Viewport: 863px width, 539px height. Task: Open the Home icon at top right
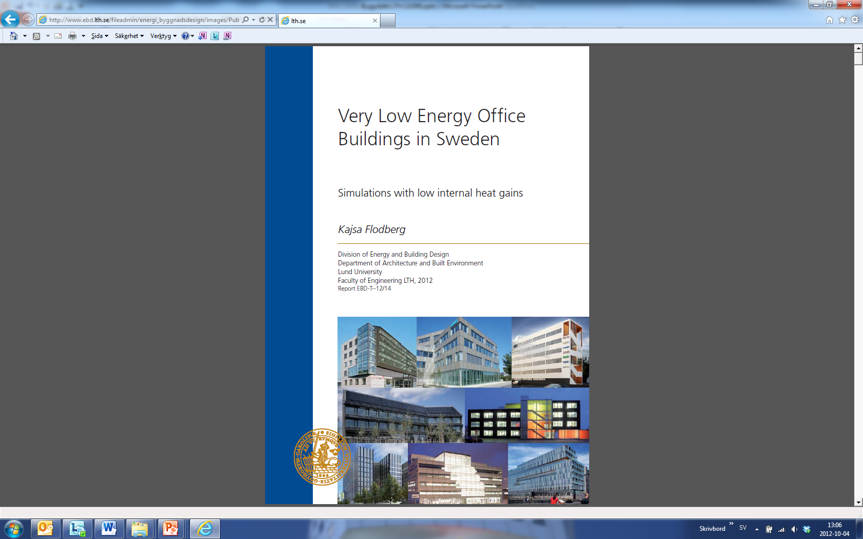[x=830, y=20]
